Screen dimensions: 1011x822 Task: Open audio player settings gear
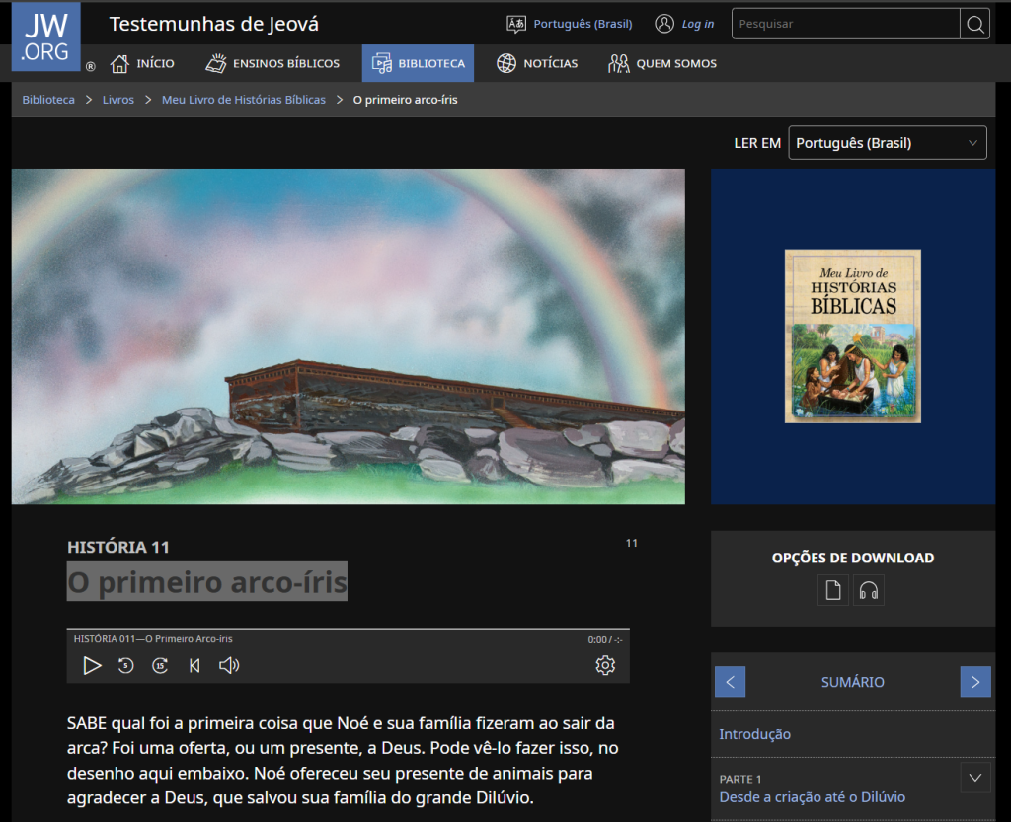605,666
